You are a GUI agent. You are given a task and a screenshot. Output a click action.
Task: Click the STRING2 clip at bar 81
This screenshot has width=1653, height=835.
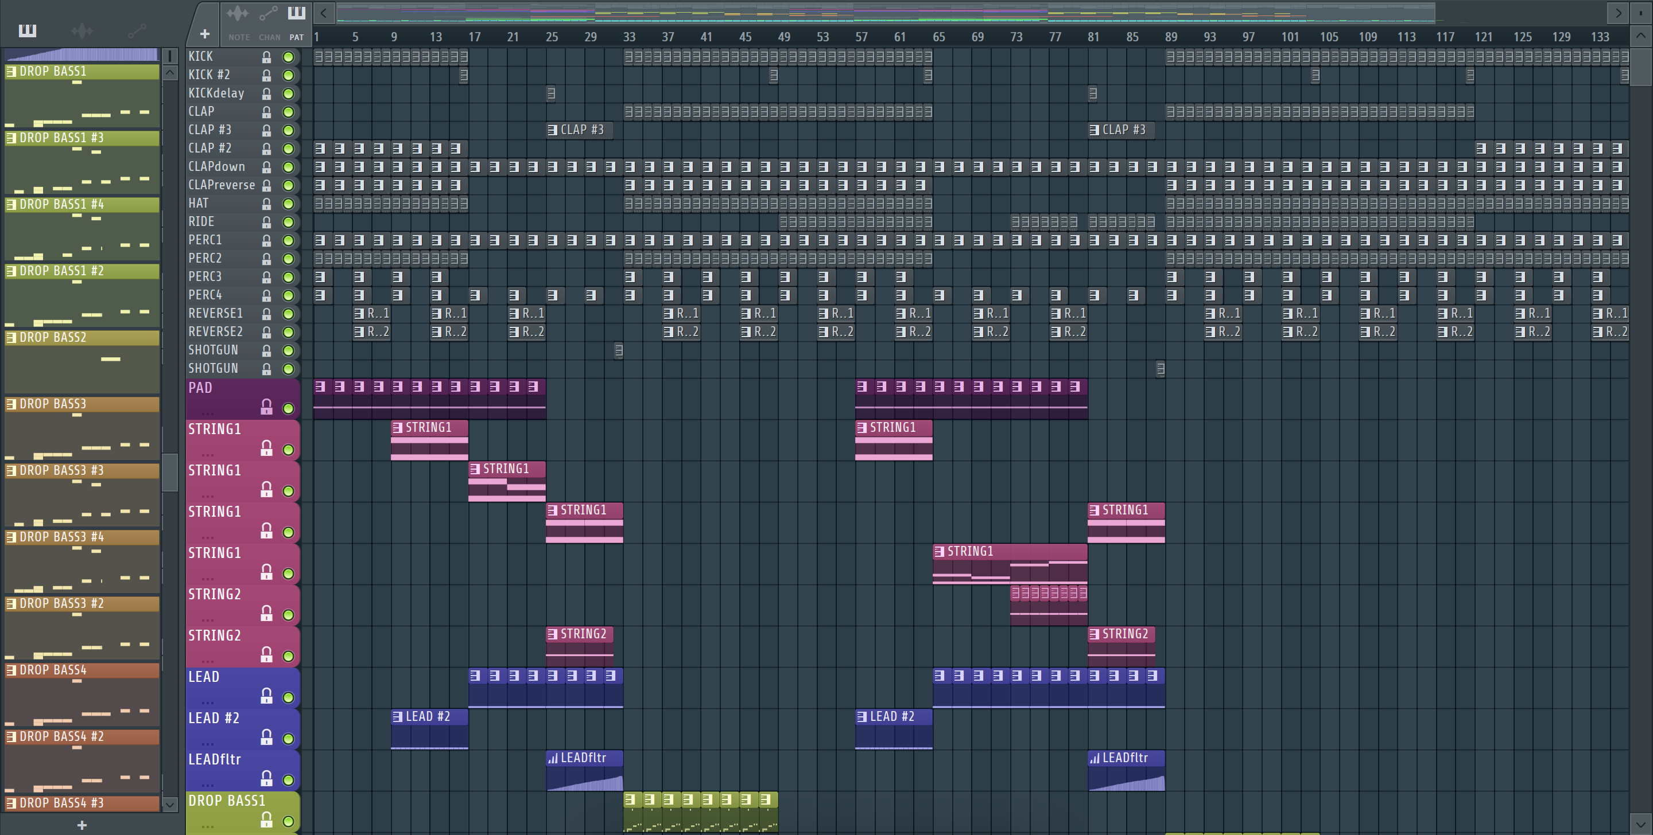point(1122,646)
